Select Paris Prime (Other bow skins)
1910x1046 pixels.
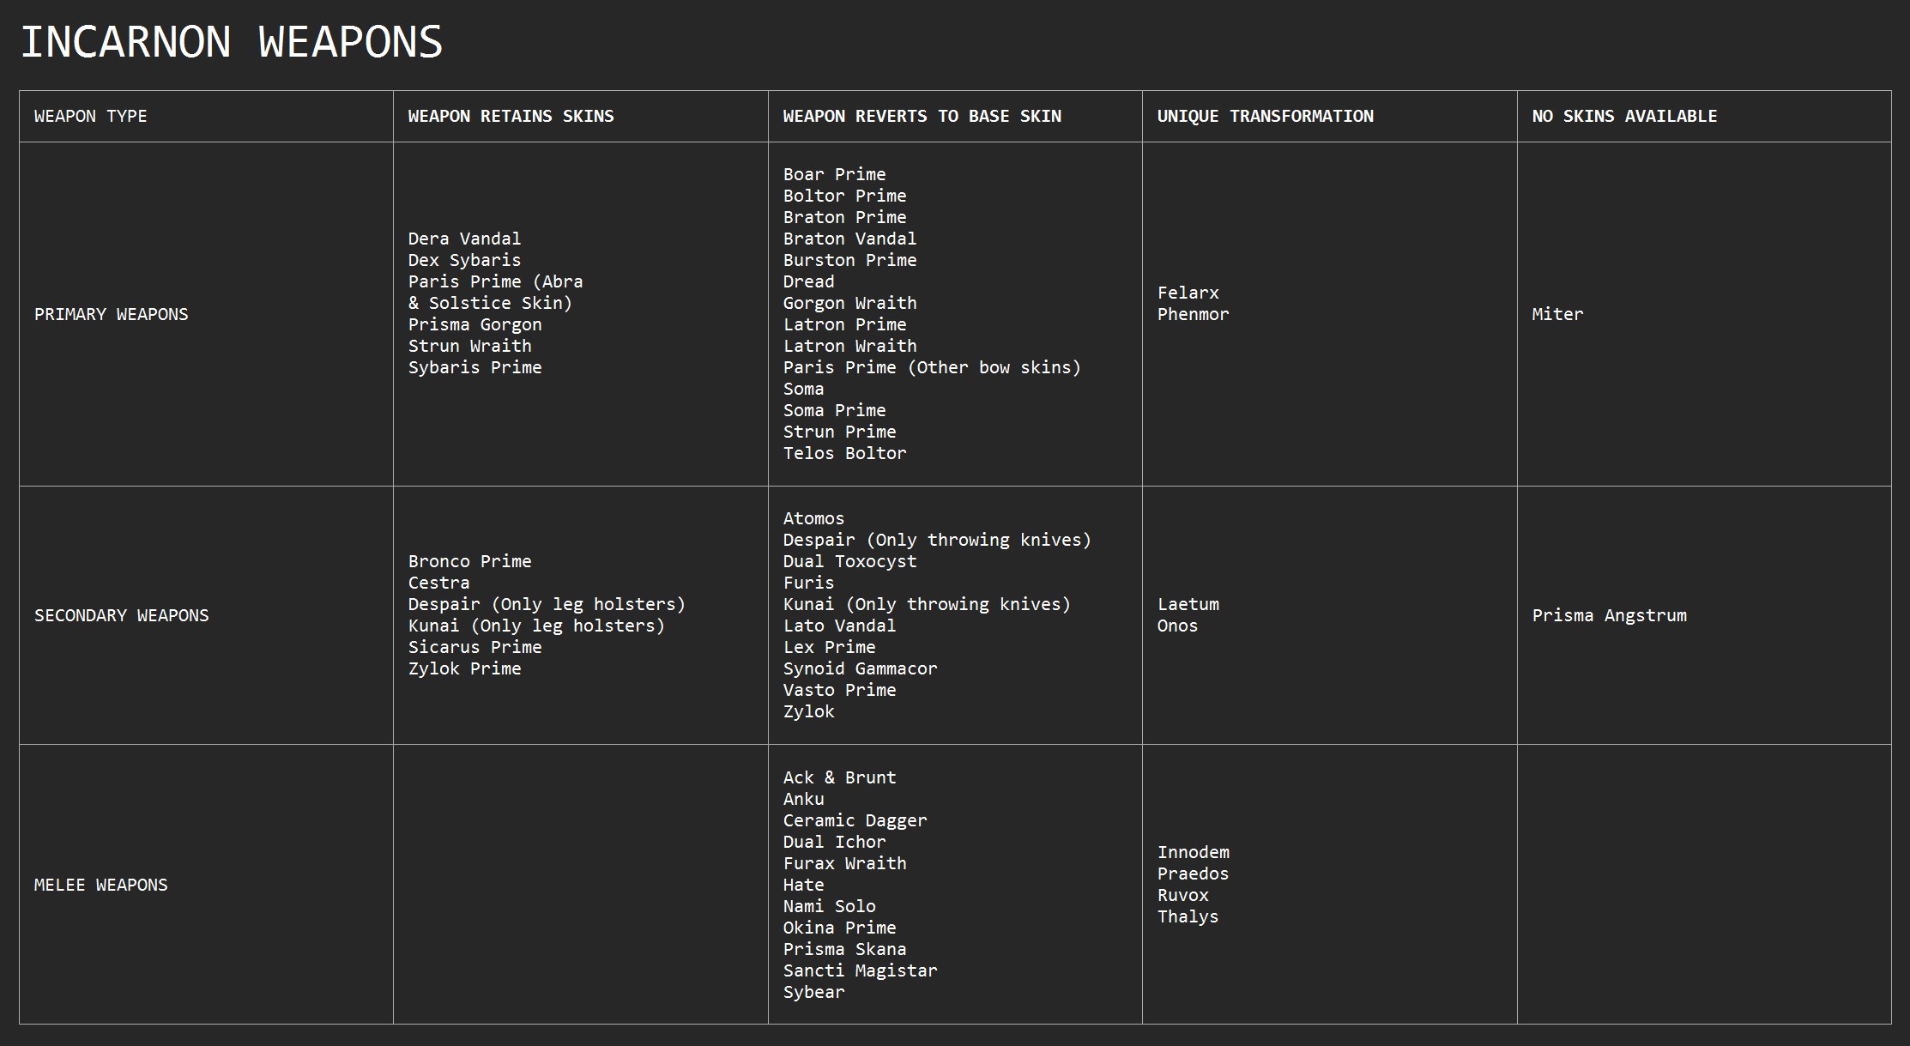[x=932, y=367]
